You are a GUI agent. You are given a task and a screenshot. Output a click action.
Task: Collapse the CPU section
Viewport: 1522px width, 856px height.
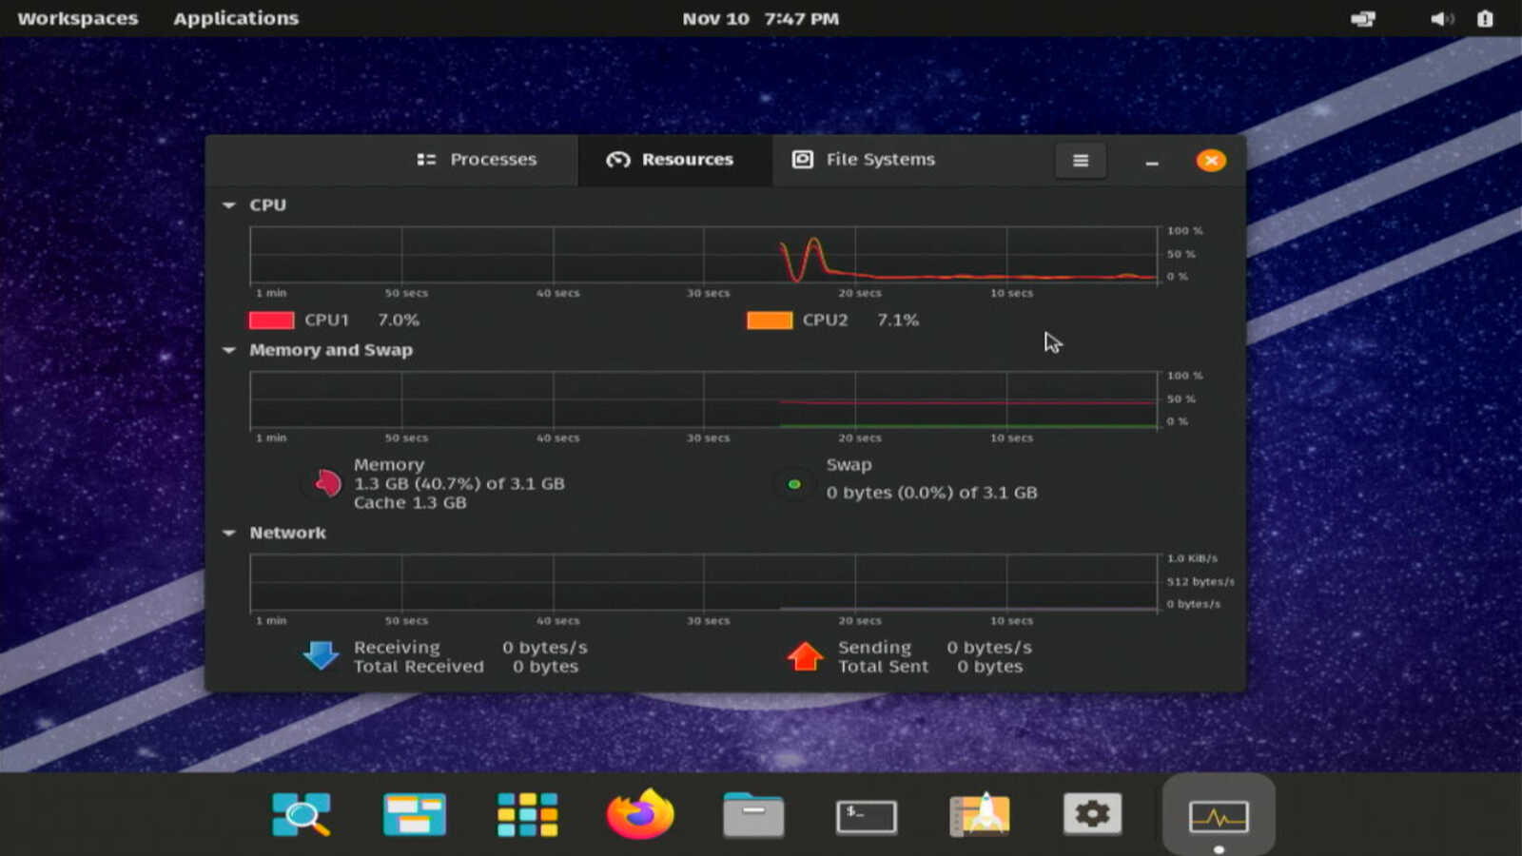point(229,205)
